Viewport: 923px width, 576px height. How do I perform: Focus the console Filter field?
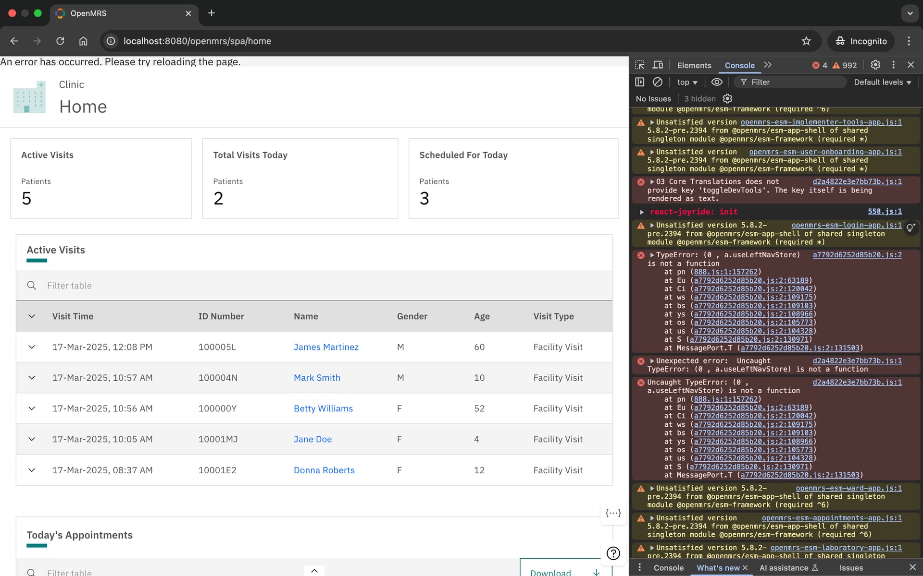pyautogui.click(x=791, y=82)
